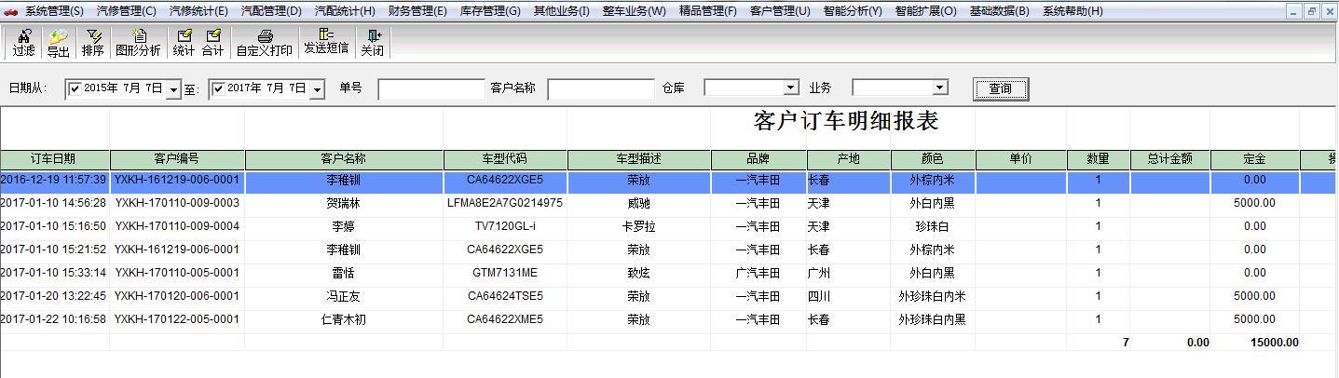Open the 排序 sort tool
The width and height of the screenshot is (1339, 378).
tap(92, 43)
